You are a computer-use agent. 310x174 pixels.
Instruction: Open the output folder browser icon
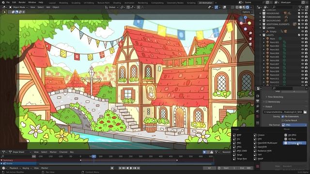coord(305,112)
